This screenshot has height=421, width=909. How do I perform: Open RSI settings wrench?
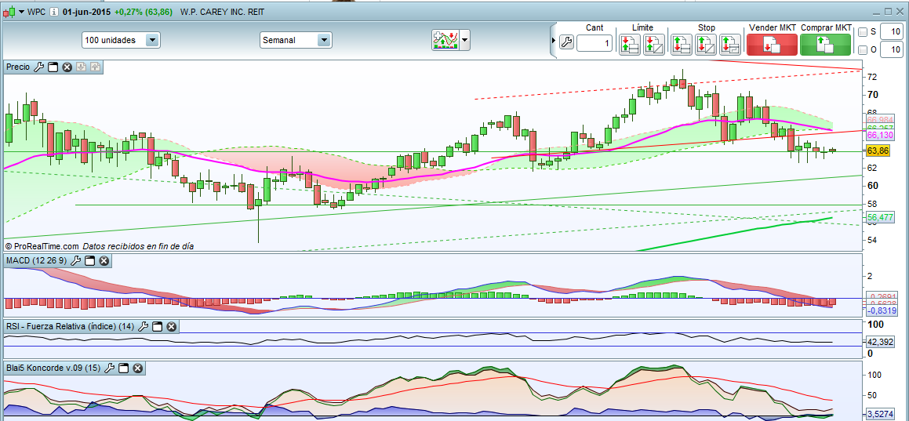pos(144,327)
